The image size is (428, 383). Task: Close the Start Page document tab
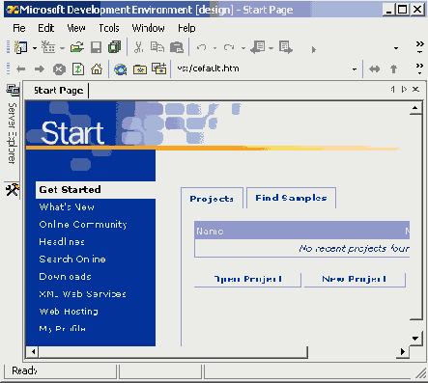pos(415,89)
